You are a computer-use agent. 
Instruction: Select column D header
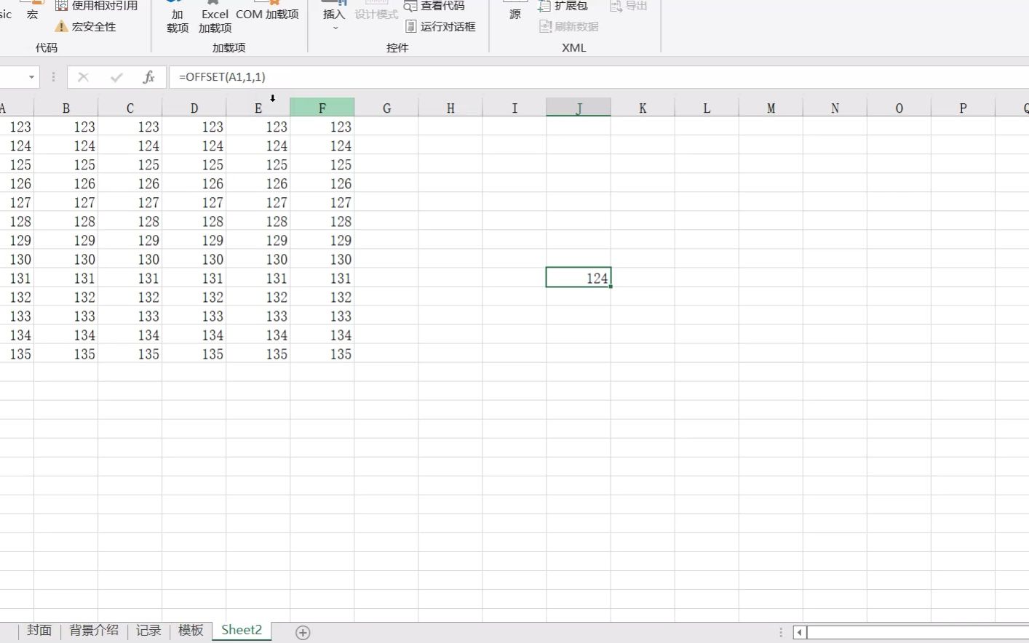click(x=194, y=108)
